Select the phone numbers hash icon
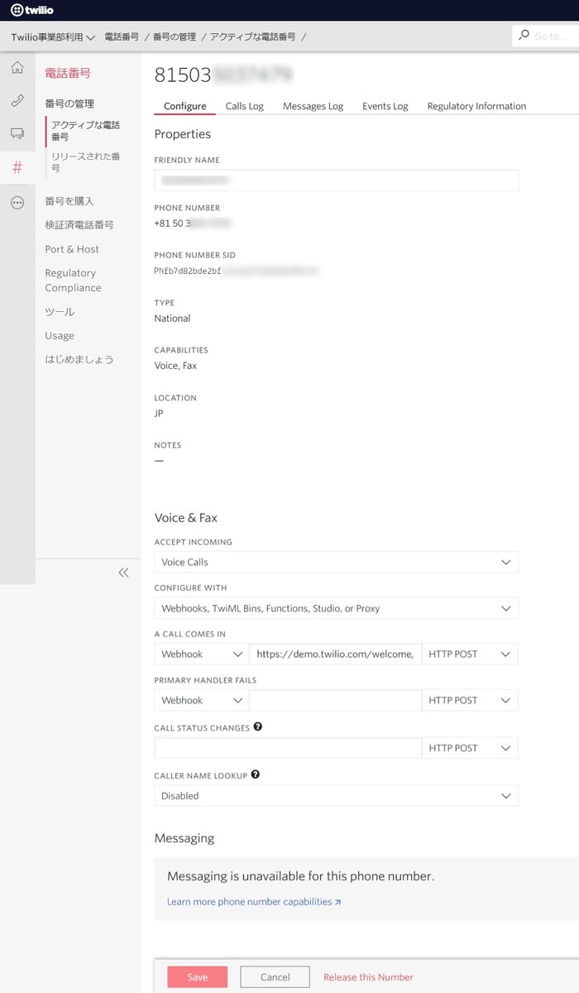 click(17, 167)
